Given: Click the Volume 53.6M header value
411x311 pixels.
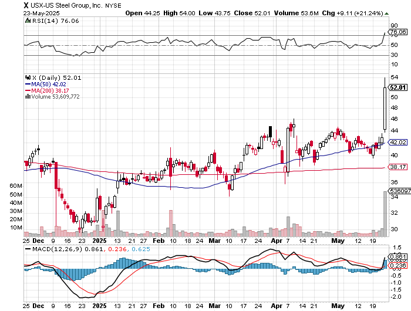Looking at the screenshot, I should [296, 13].
